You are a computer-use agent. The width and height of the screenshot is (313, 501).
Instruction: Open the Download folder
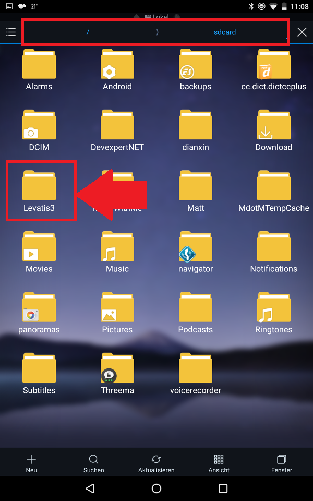click(274, 130)
